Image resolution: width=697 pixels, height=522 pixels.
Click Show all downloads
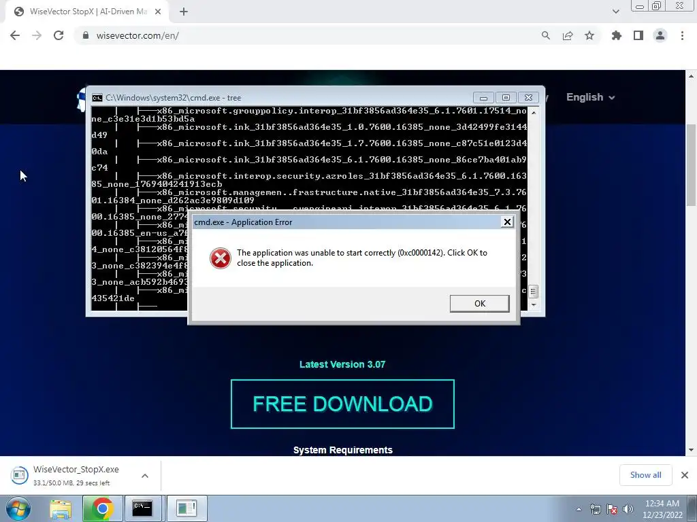click(645, 475)
